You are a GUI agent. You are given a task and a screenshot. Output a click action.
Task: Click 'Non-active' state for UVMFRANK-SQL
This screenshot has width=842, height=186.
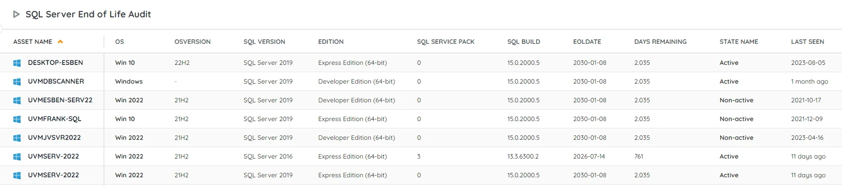click(736, 119)
